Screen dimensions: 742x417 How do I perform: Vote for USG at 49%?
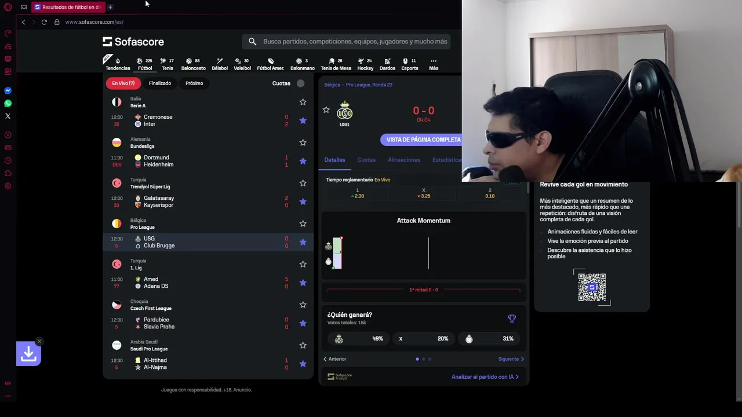tap(357, 339)
